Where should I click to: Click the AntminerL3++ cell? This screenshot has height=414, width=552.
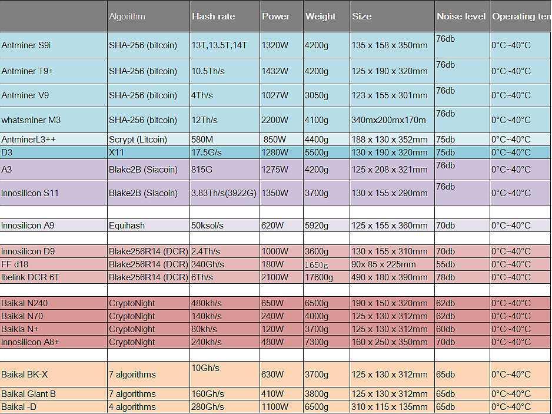tap(54, 140)
